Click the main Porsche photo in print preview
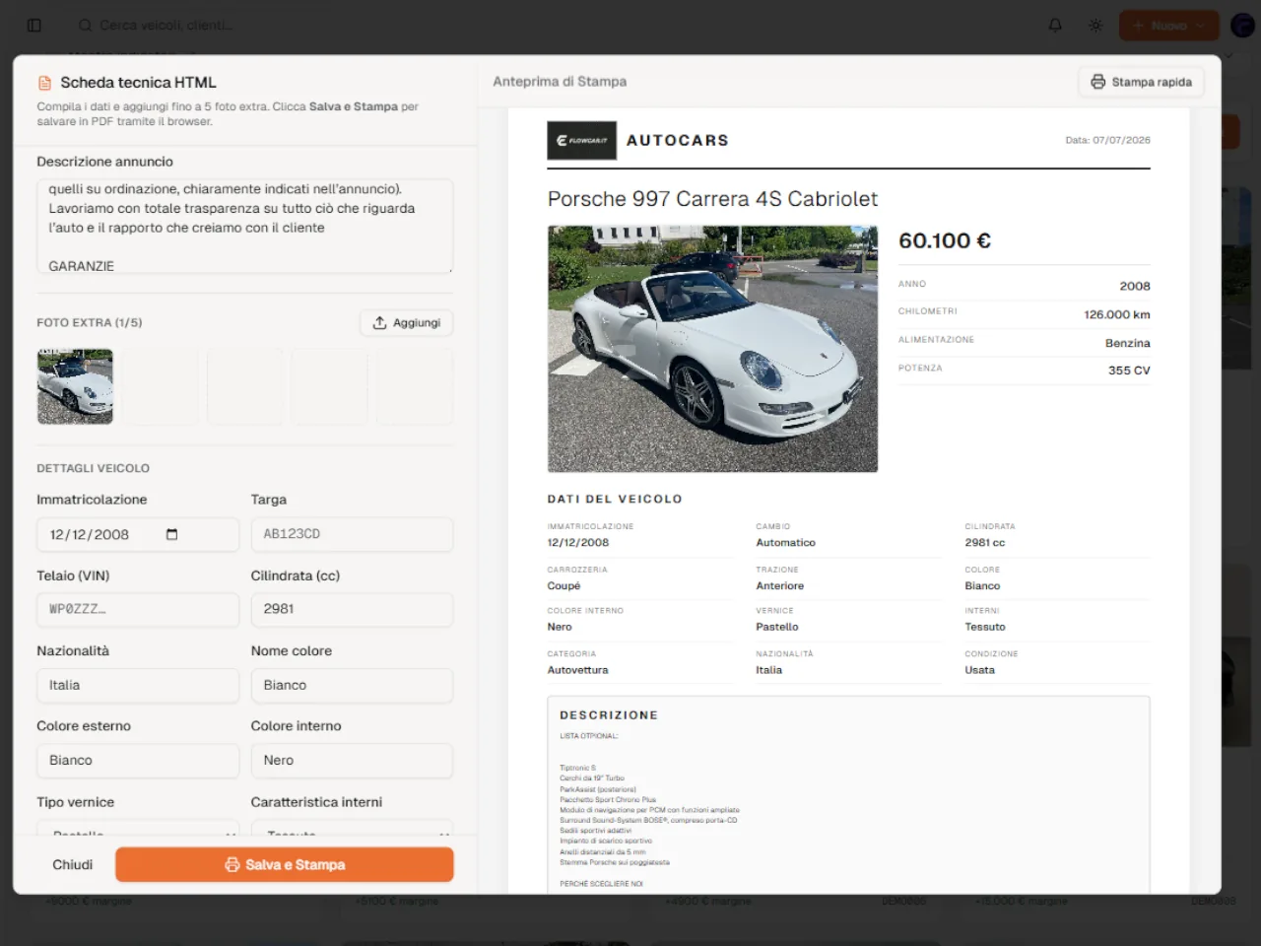Image resolution: width=1261 pixels, height=946 pixels. pos(712,349)
